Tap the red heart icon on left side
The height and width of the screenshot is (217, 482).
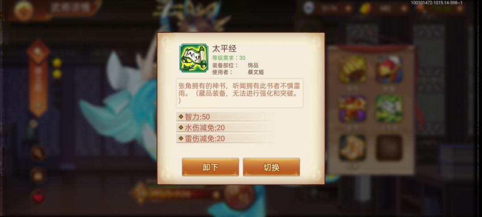click(x=38, y=197)
